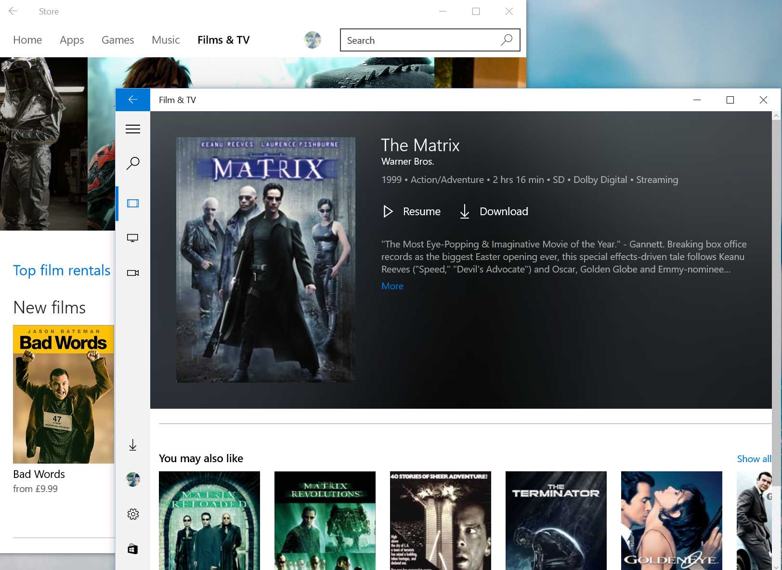782x570 pixels.
Task: Click Show all for similar films
Action: pyautogui.click(x=754, y=459)
